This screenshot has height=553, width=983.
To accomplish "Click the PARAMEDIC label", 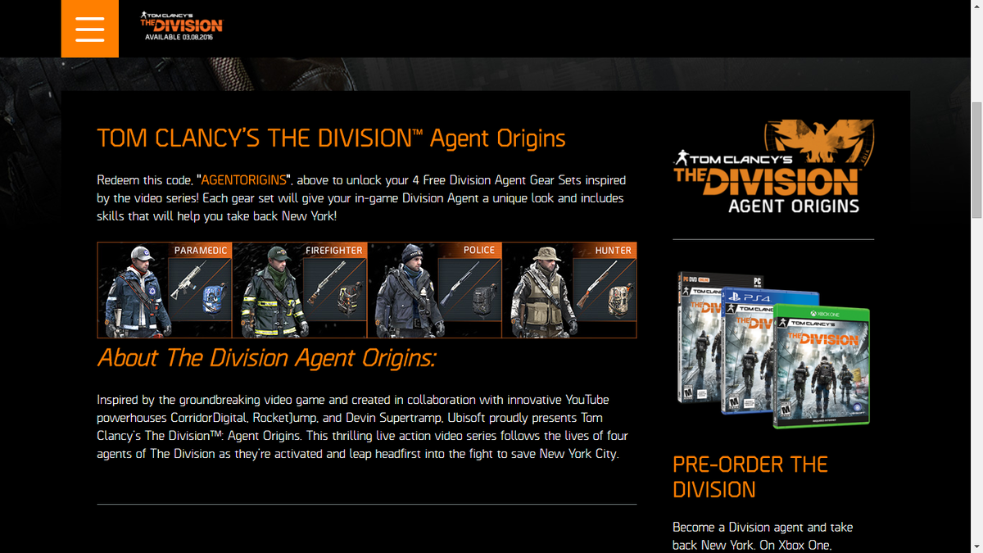I will tap(201, 251).
